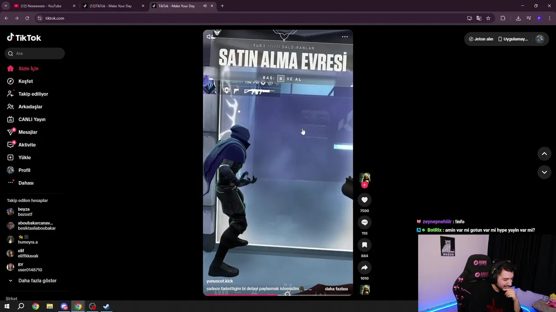Viewport: 556px width, 312px height.
Task: Open the media controls icon
Action: pos(529,18)
